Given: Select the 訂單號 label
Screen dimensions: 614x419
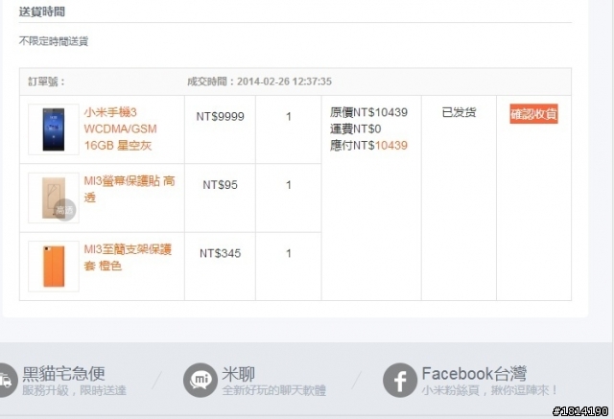Looking at the screenshot, I should click(46, 81).
